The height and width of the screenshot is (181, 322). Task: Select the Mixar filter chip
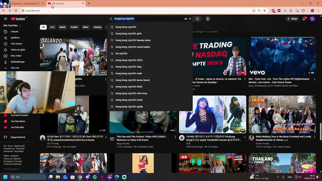click(86, 27)
